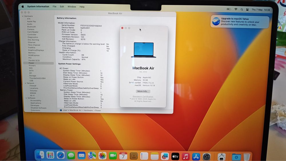Click the System Information icon in the Dock
The width and height of the screenshot is (286, 161).
[221, 157]
